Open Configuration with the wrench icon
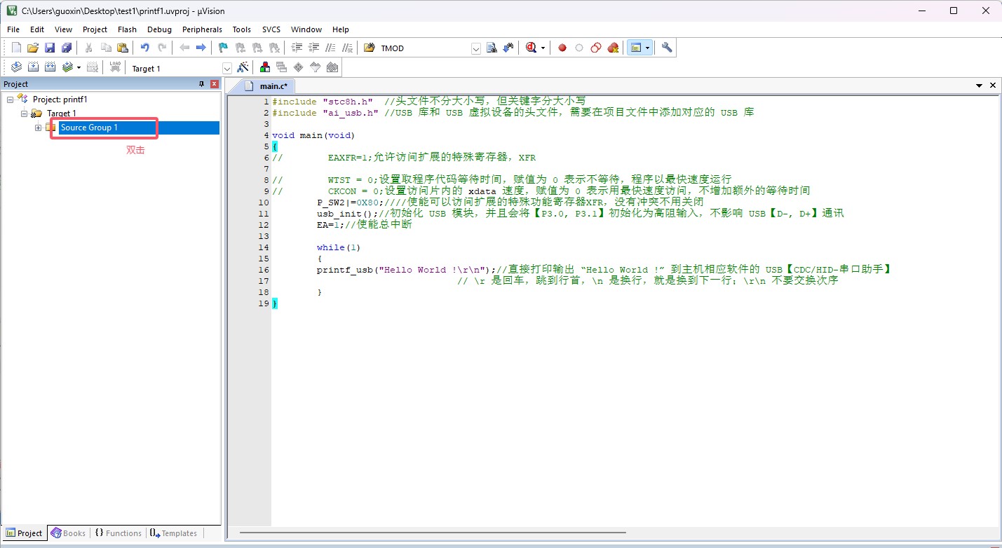1002x548 pixels. tap(667, 48)
